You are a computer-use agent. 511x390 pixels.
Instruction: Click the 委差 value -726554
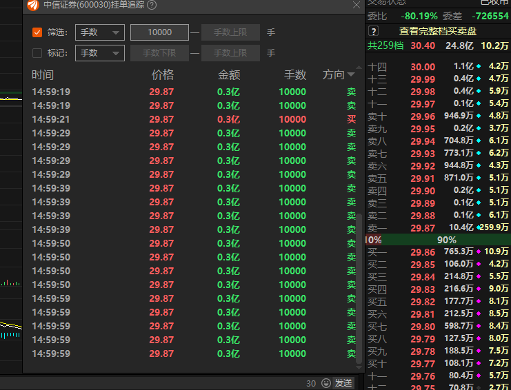pyautogui.click(x=490, y=16)
